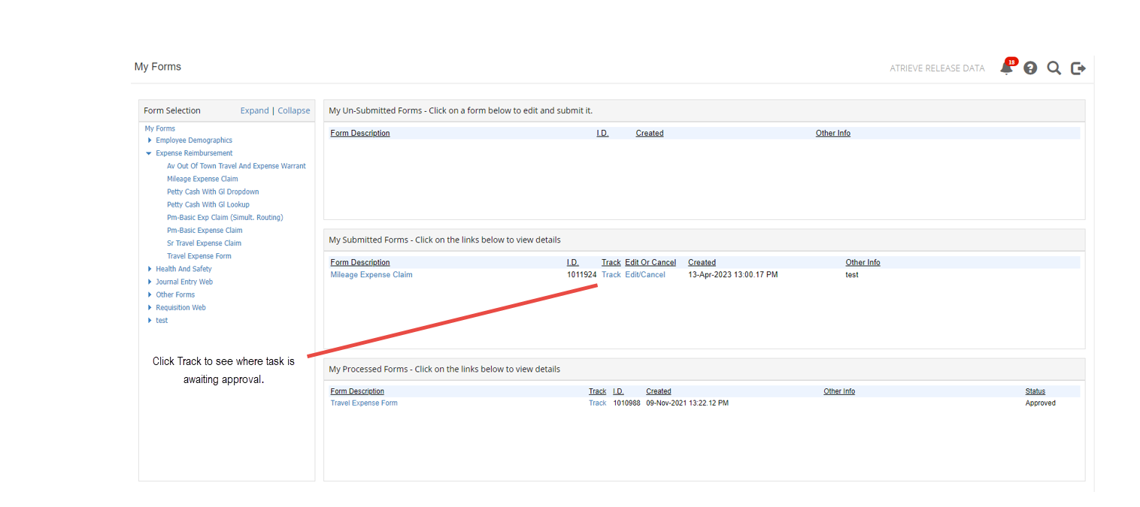Select Travel Expense Form in the tree

199,256
